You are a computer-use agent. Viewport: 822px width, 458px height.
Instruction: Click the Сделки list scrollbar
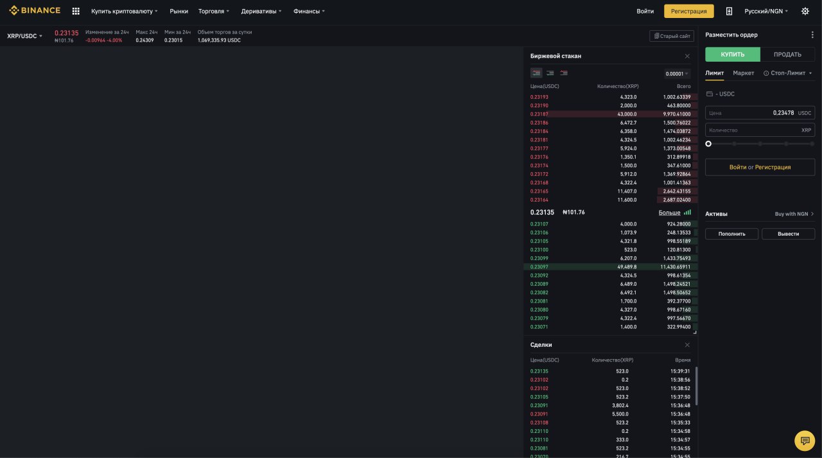[696, 385]
